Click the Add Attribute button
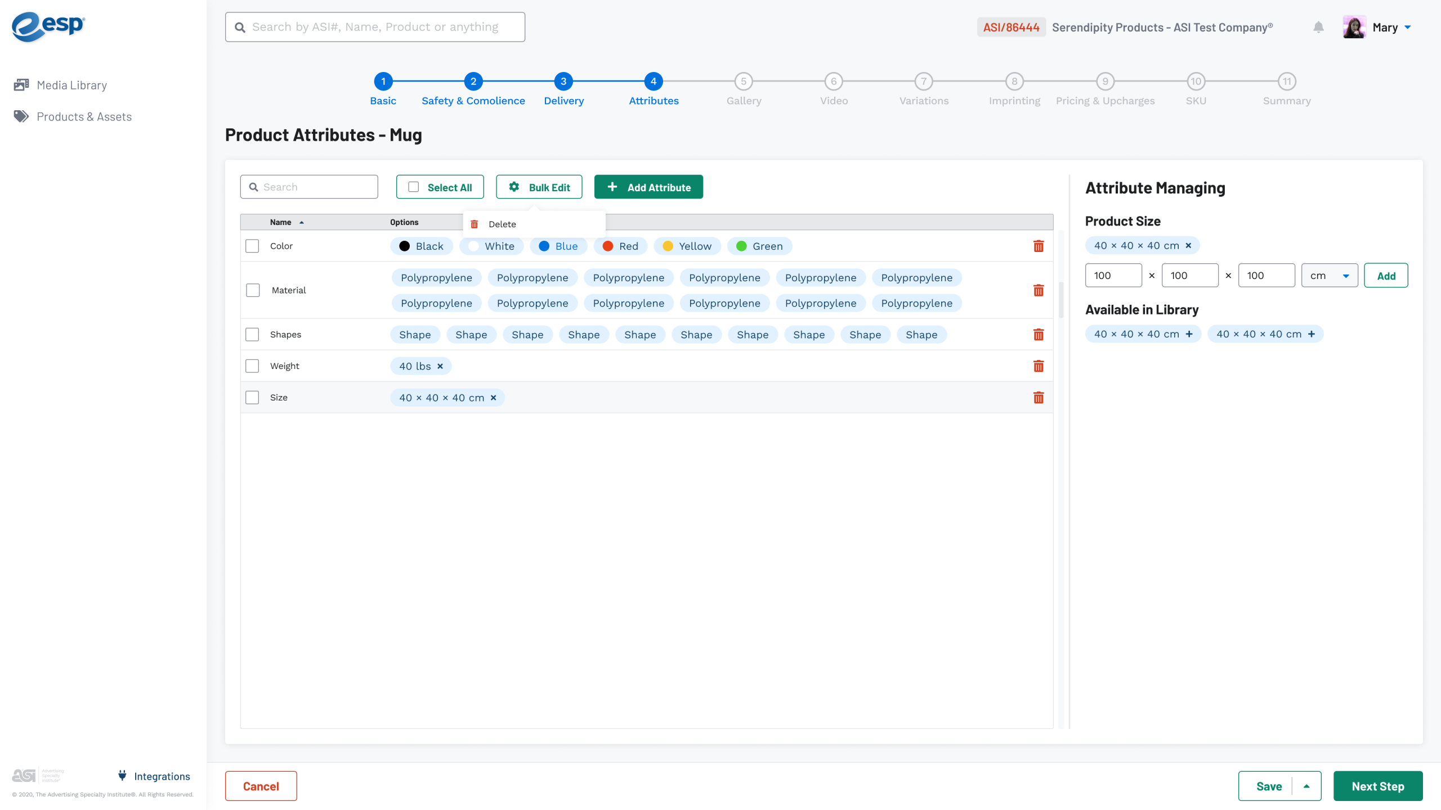 pos(648,187)
